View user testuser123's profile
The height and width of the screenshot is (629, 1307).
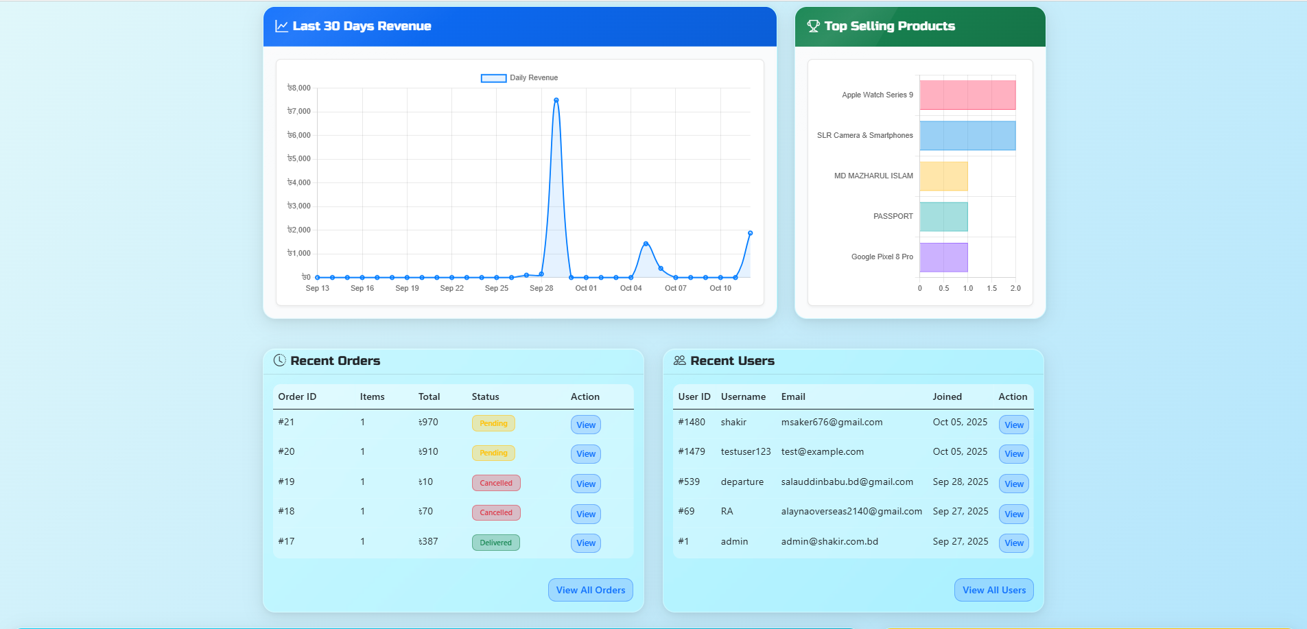(1014, 454)
